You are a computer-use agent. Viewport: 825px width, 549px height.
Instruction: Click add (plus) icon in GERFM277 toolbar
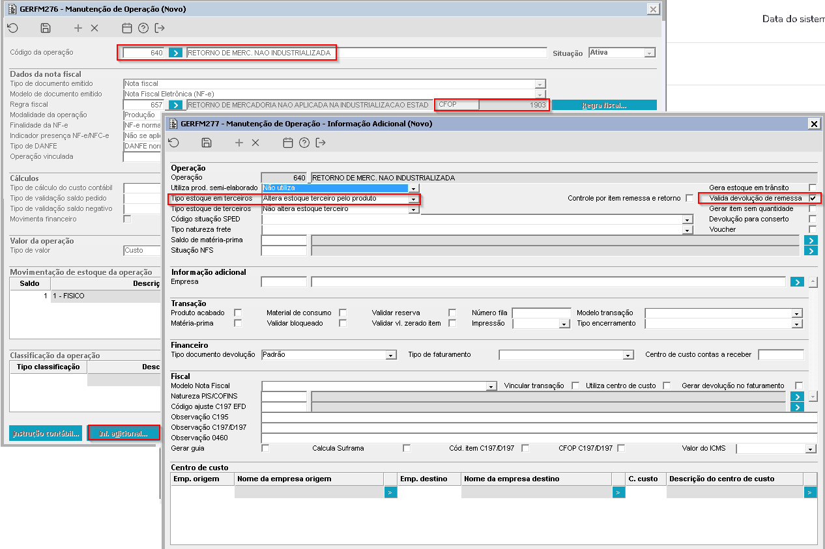[x=239, y=143]
